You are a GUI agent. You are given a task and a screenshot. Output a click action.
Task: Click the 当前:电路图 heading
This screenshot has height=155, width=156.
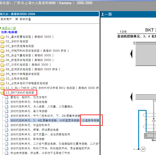click(9, 32)
